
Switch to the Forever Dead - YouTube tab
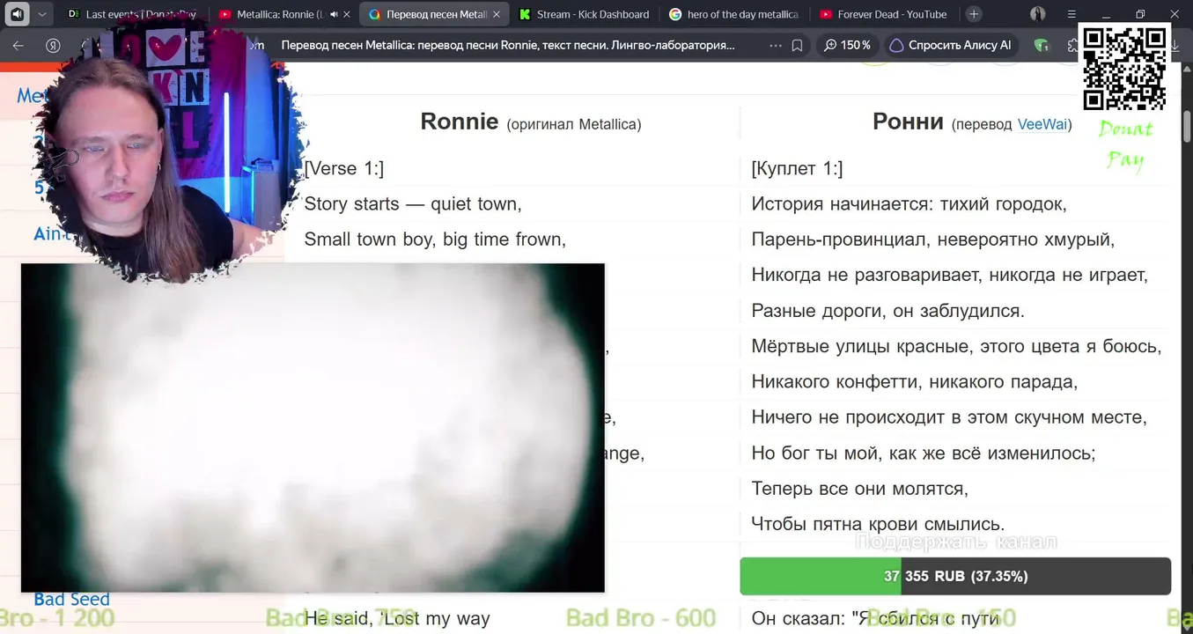(884, 14)
